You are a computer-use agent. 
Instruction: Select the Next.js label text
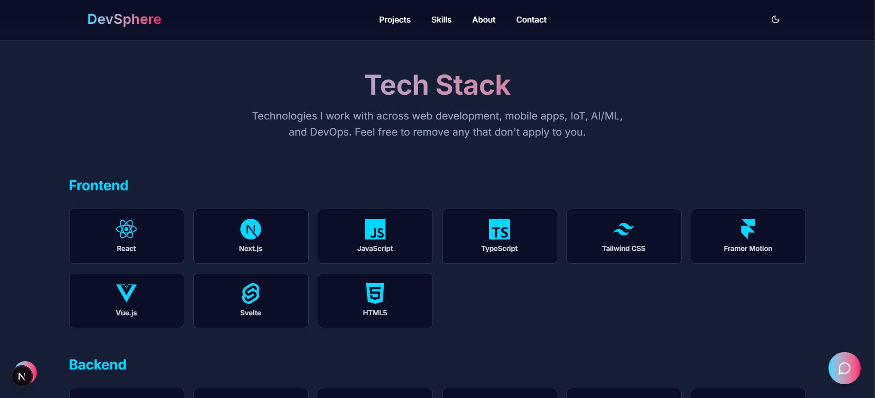pyautogui.click(x=251, y=249)
